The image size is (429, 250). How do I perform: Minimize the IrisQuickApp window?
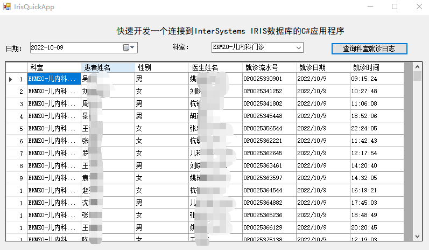coord(370,7)
